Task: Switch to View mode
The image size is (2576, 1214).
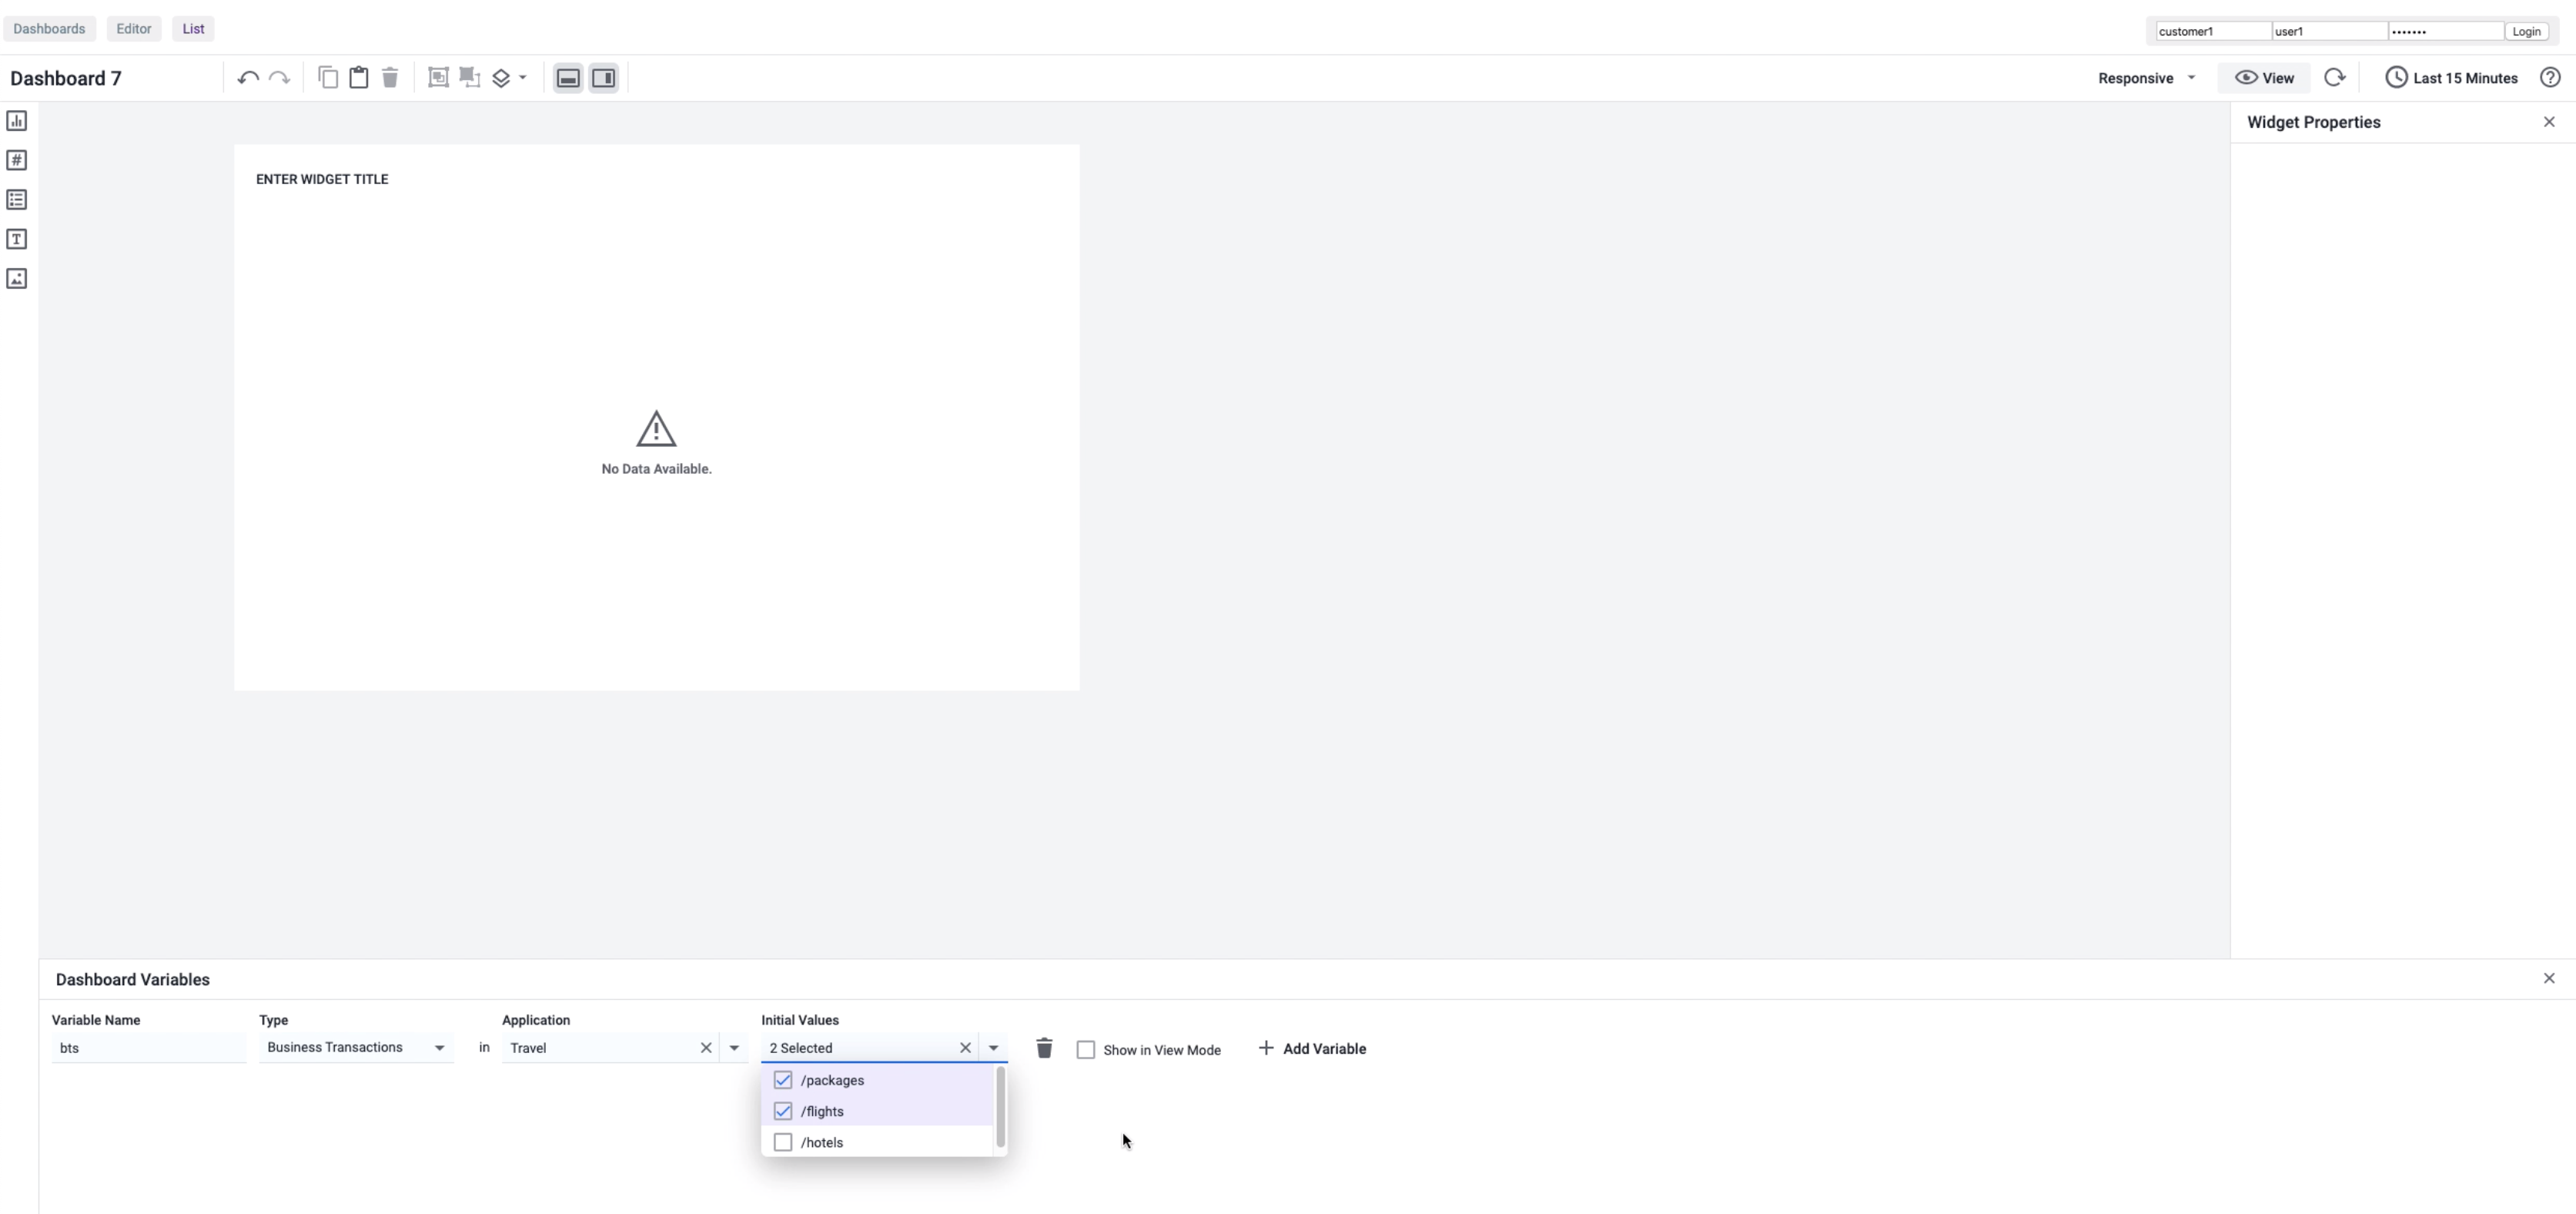Action: tap(2264, 78)
